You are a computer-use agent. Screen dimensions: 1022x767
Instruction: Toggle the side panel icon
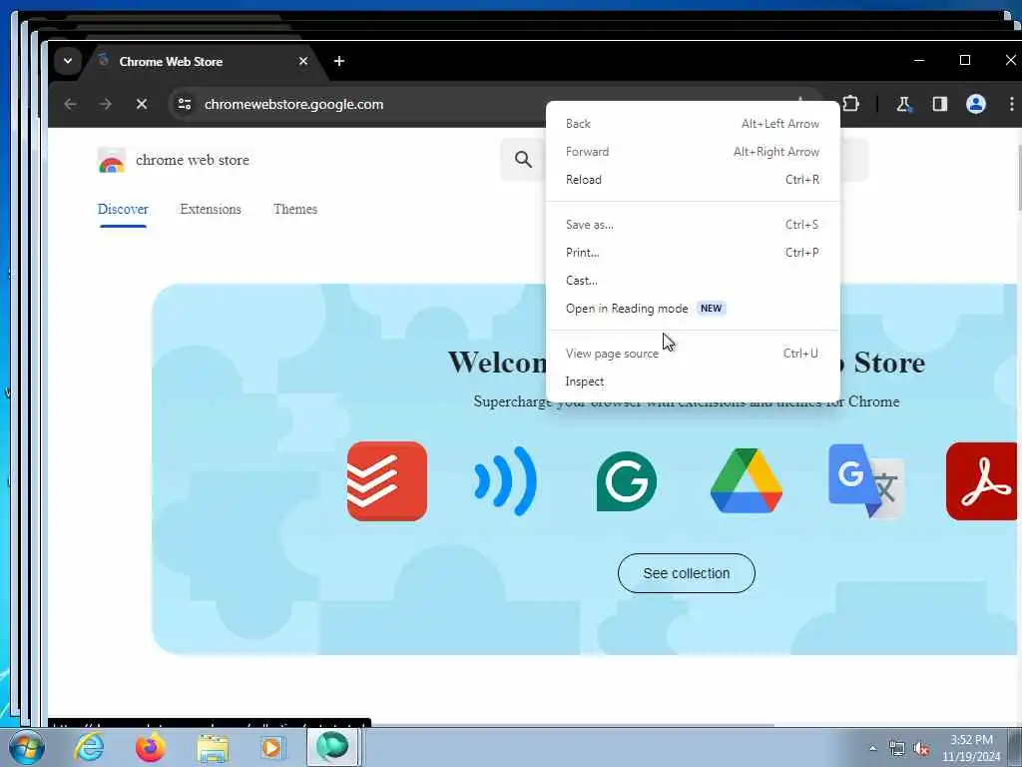click(x=939, y=104)
